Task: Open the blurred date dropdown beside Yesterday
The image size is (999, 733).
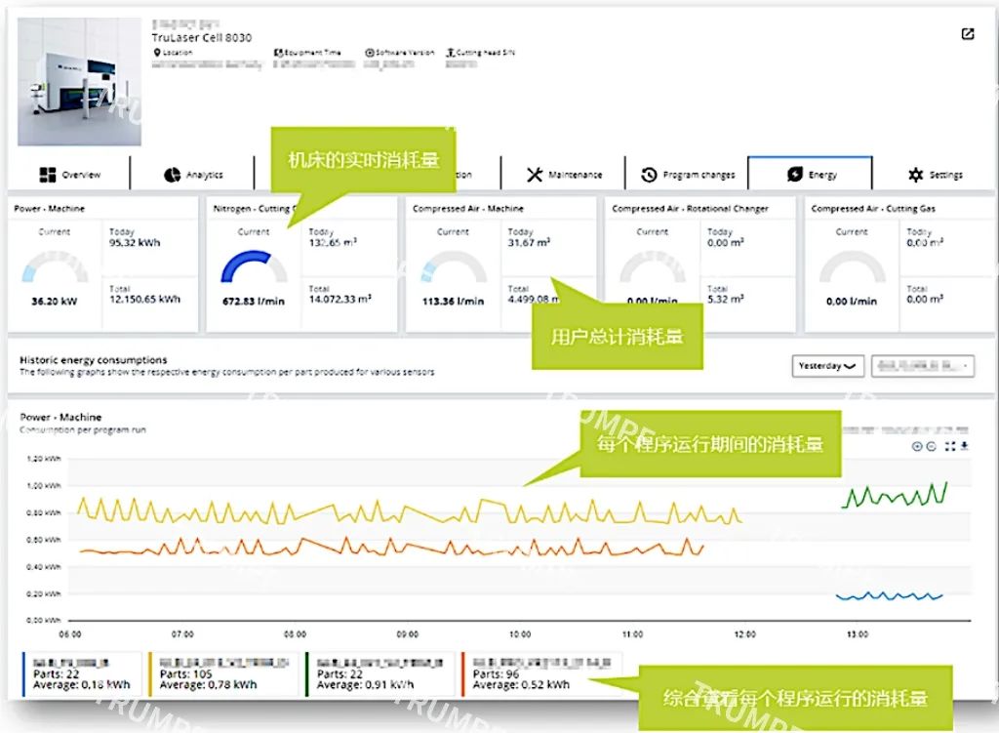Action: click(923, 366)
